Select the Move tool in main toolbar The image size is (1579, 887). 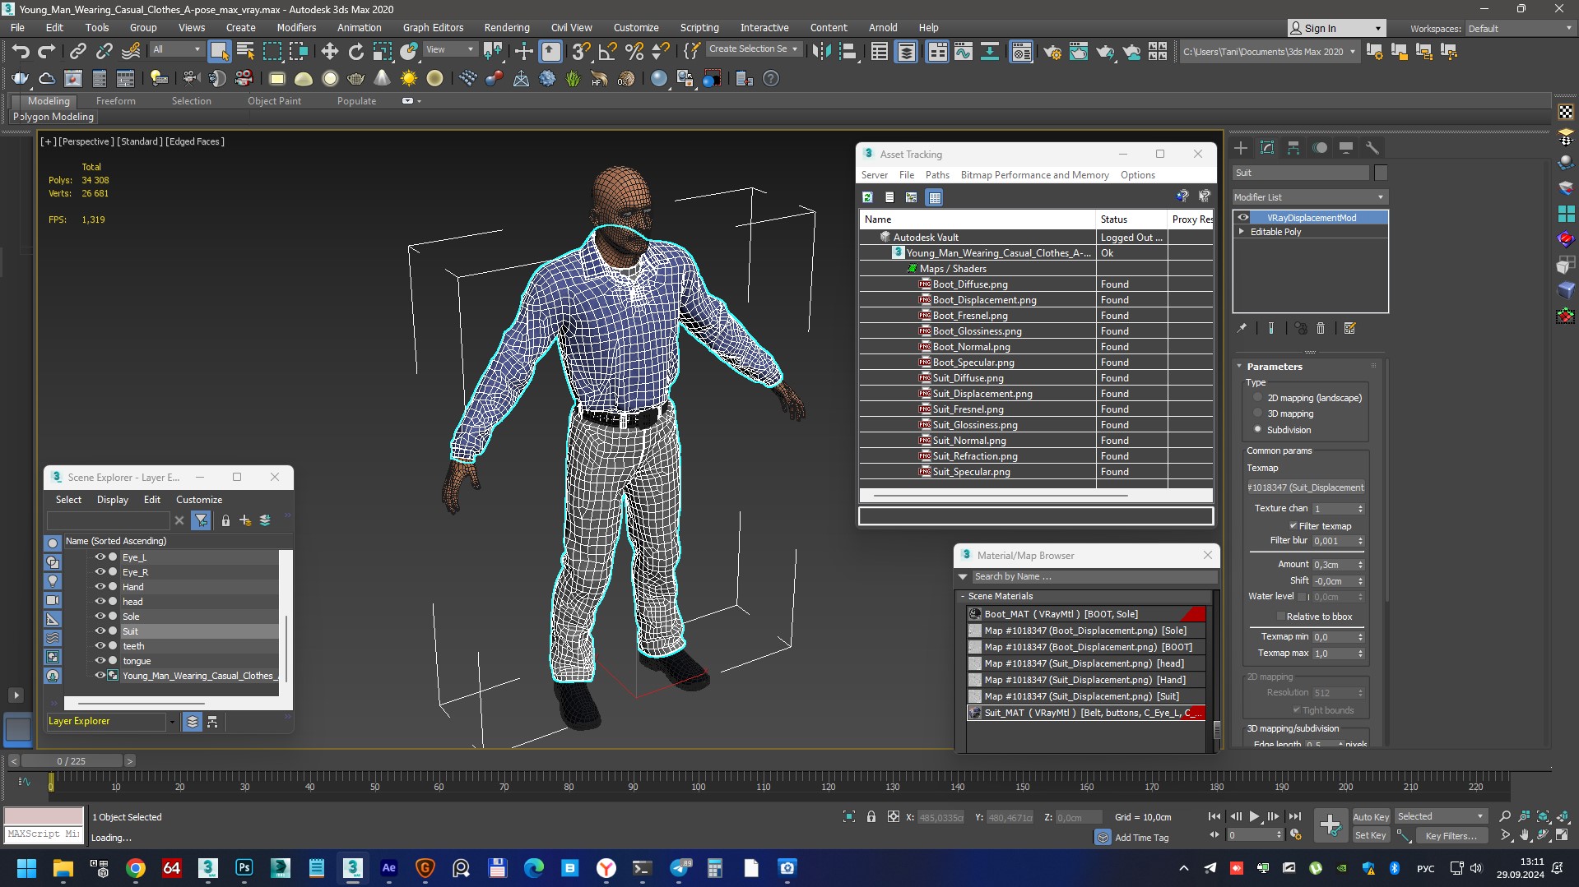[x=329, y=52]
